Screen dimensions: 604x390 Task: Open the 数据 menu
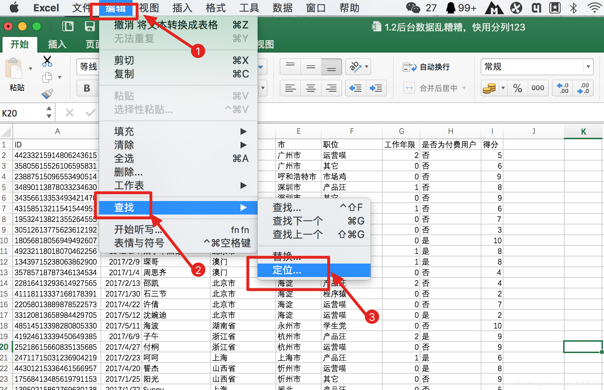click(282, 8)
